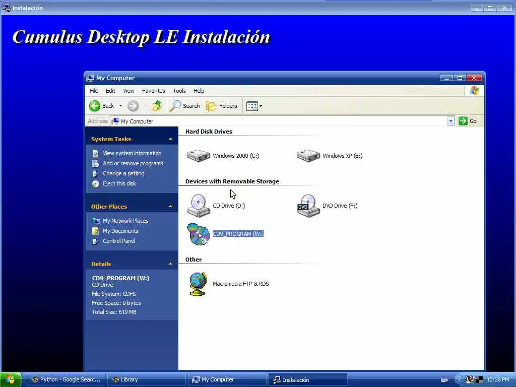Switch to Instalación taskbar item
This screenshot has height=387, width=516.
[x=308, y=379]
